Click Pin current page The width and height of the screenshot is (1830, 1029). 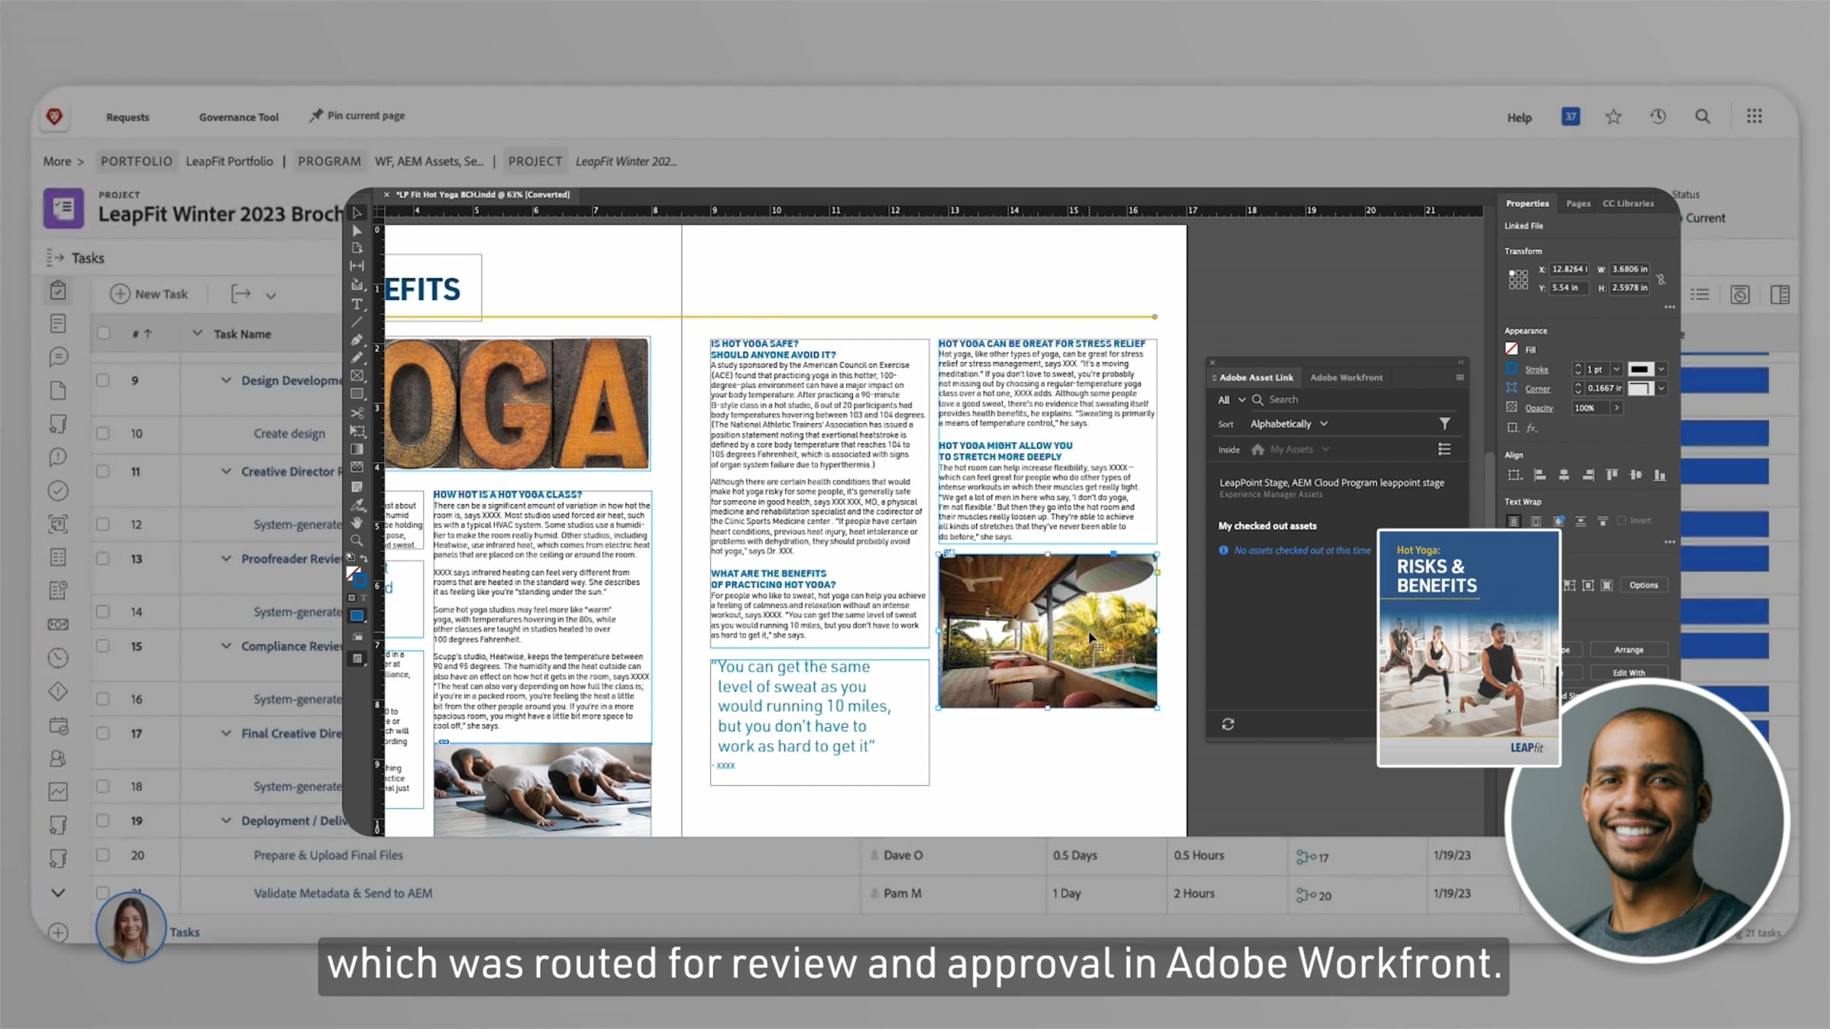tap(357, 116)
